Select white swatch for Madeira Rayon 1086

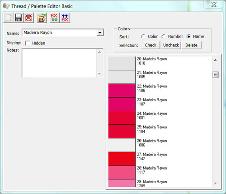pyautogui.click(x=122, y=145)
